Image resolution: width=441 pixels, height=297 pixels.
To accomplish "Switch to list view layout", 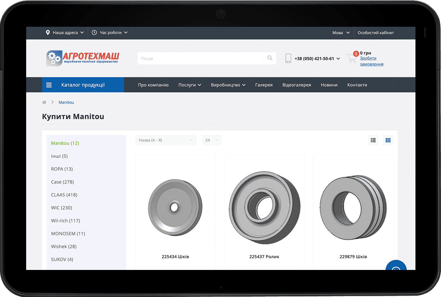I will (373, 140).
